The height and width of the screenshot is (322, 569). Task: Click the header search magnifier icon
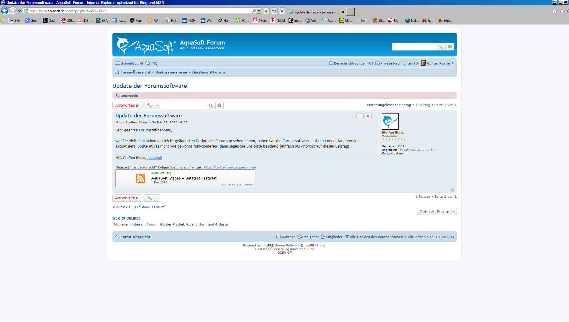pos(441,47)
